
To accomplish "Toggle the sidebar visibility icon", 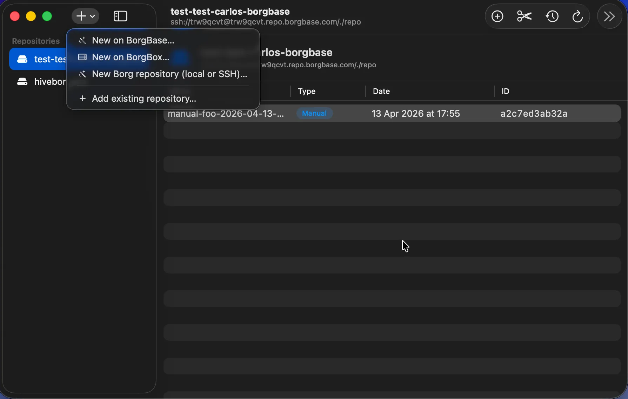I will coord(120,16).
